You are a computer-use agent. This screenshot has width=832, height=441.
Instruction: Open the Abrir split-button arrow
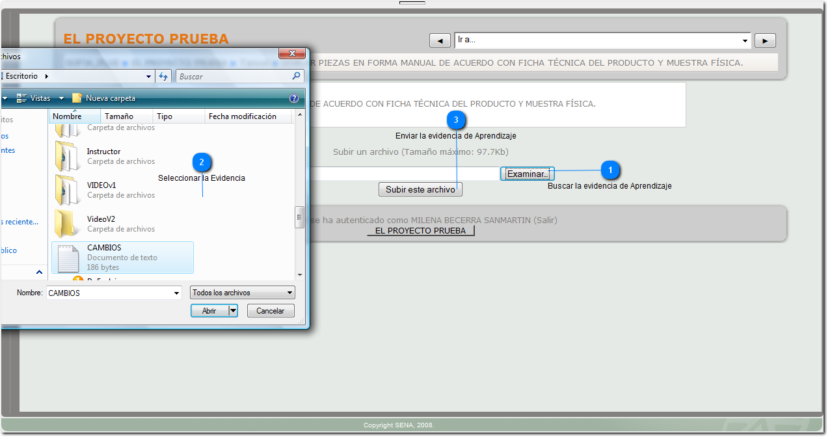[233, 311]
